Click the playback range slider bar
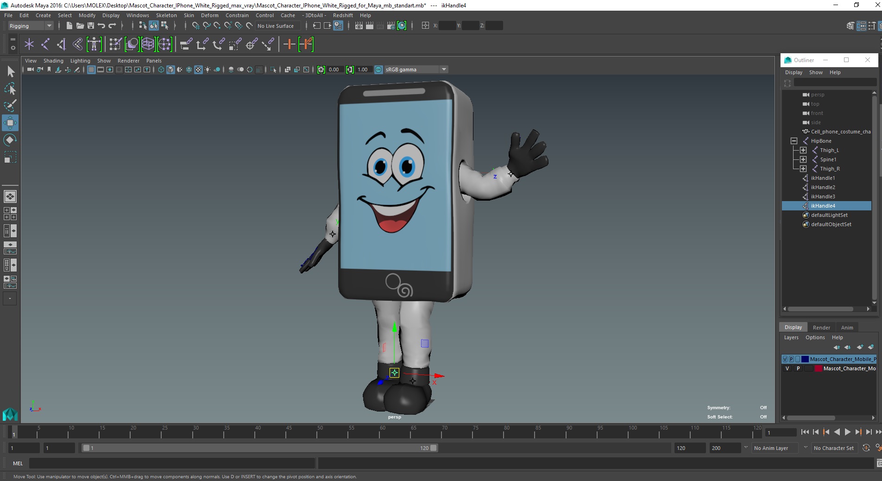 (259, 448)
